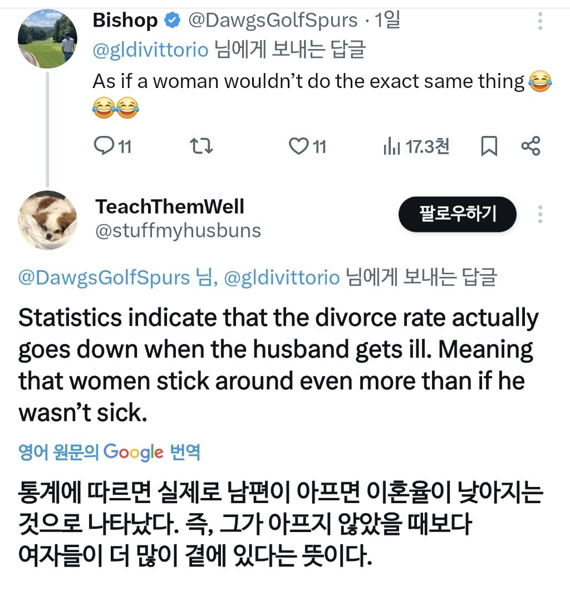Open the @stuffmyhusbuns handle
Viewport: 570px width, 595px height.
(x=178, y=231)
